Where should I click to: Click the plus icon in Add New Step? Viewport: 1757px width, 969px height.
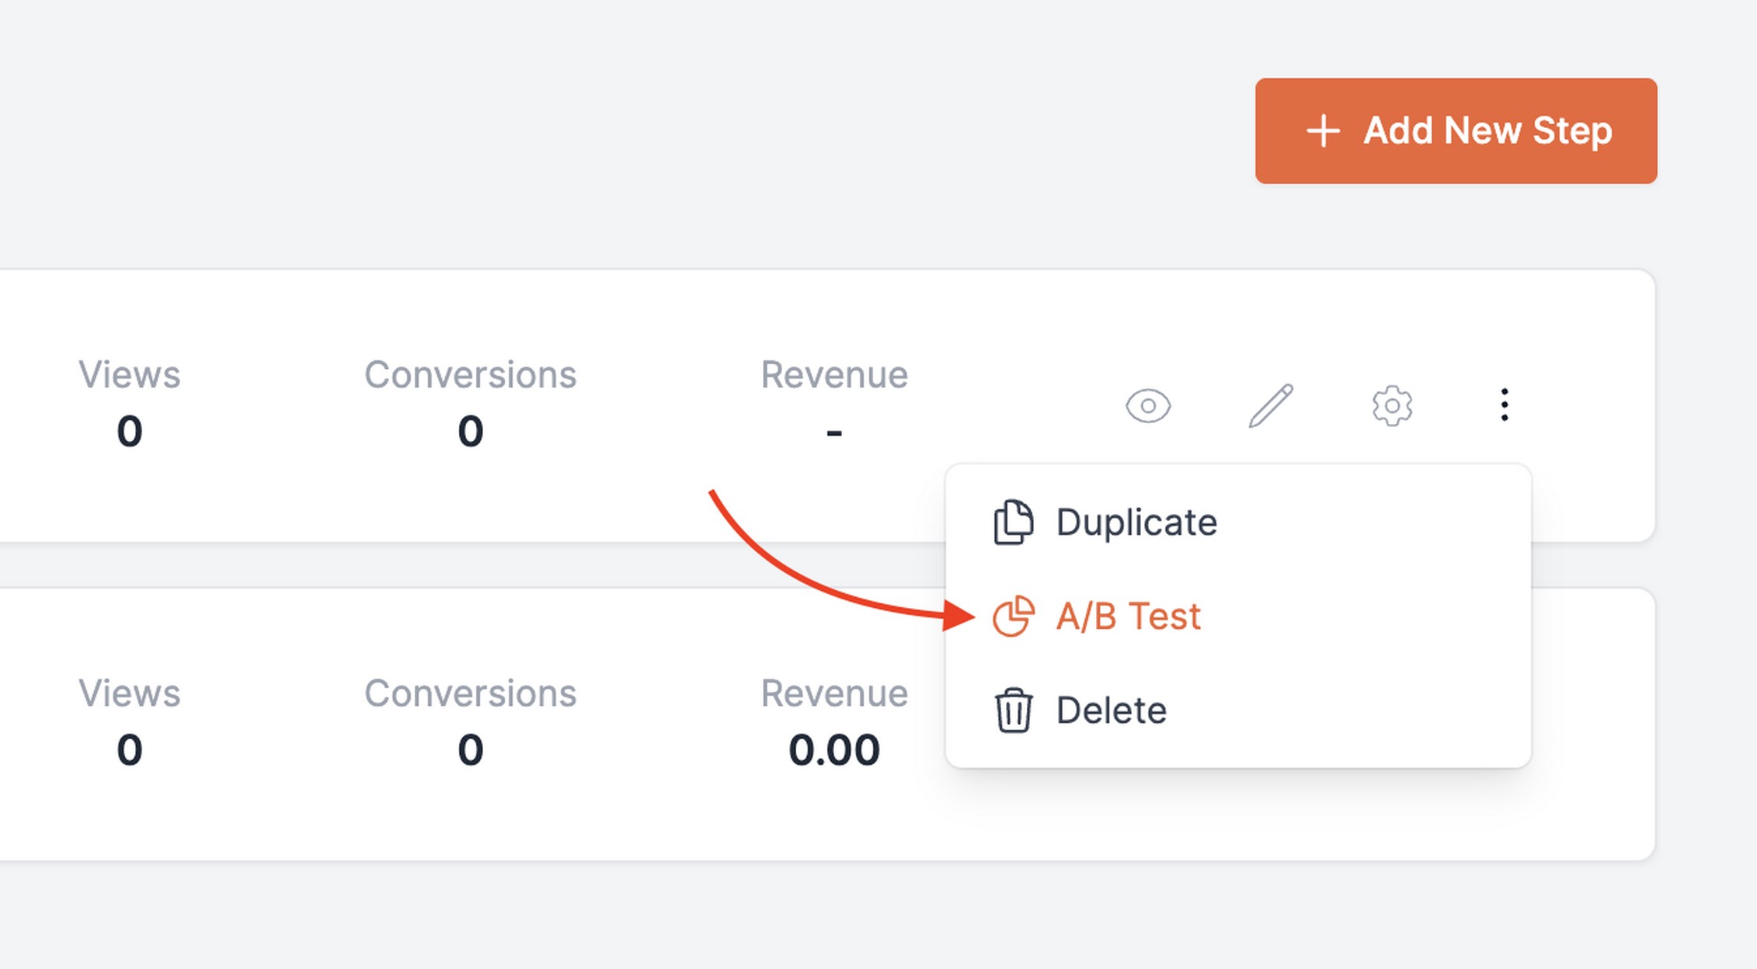tap(1323, 130)
